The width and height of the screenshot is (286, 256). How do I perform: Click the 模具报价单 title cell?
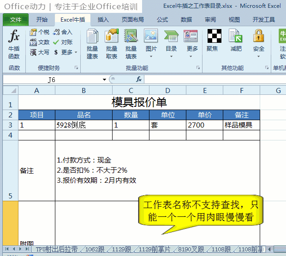click(x=139, y=102)
